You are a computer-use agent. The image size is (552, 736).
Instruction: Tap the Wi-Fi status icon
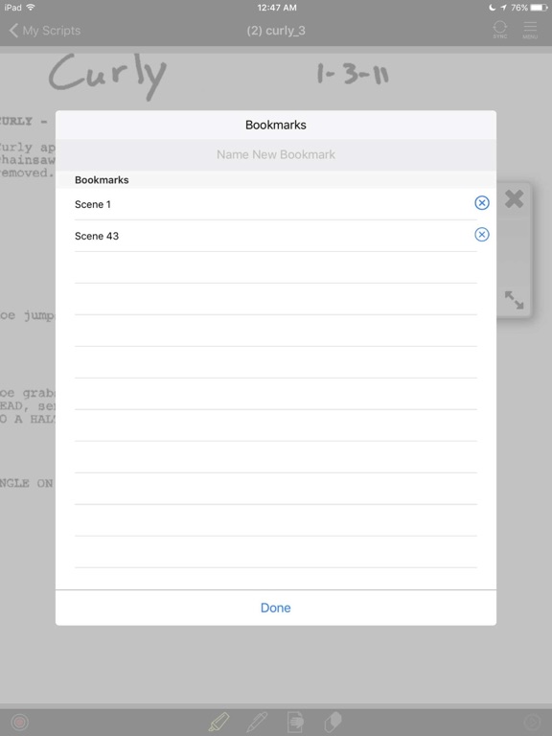pyautogui.click(x=31, y=7)
